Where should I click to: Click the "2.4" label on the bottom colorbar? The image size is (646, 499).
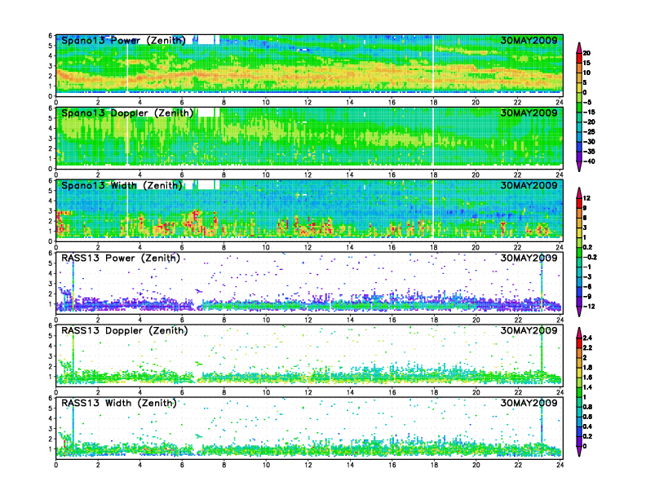[x=587, y=338]
